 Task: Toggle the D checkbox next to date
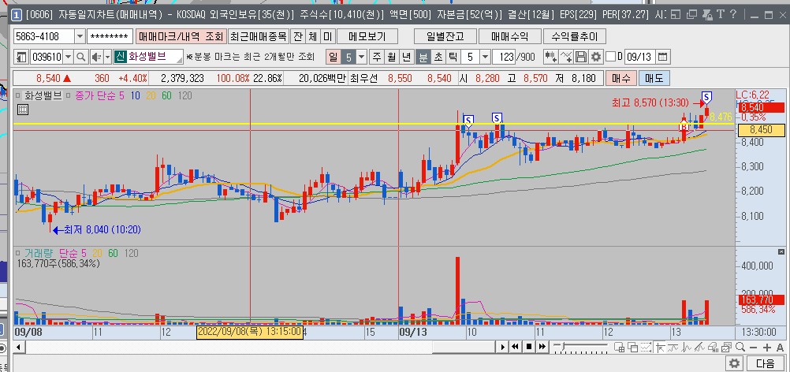tap(611, 57)
